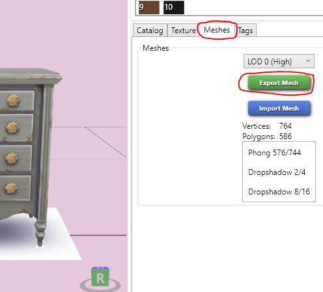323x292 pixels.
Task: Select the Meshes tab
Action: tap(217, 30)
